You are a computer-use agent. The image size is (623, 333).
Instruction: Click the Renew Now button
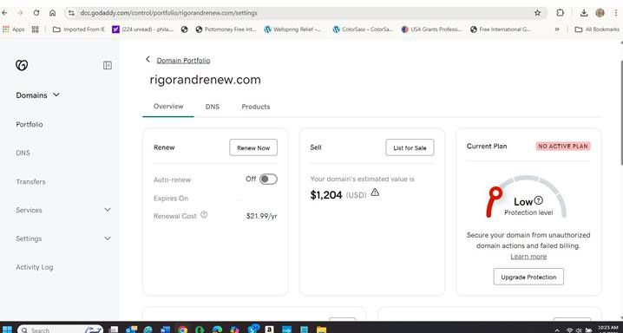click(253, 147)
